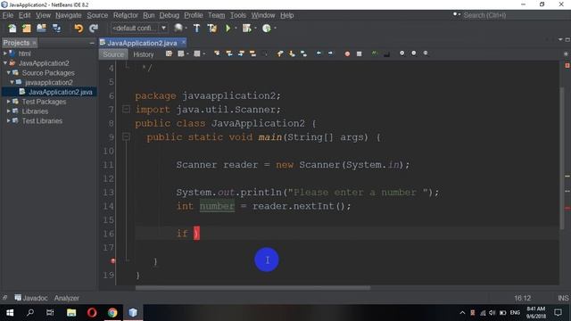The image size is (571, 321).
Task: Click the Open Project toolbar icon
Action: tap(41, 29)
